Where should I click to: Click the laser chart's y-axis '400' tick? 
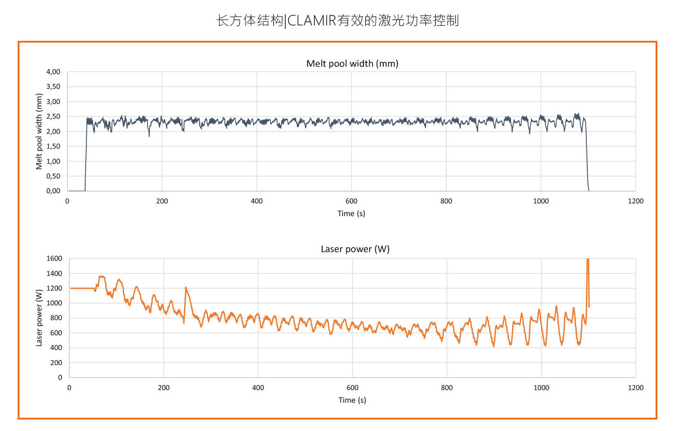(x=56, y=348)
